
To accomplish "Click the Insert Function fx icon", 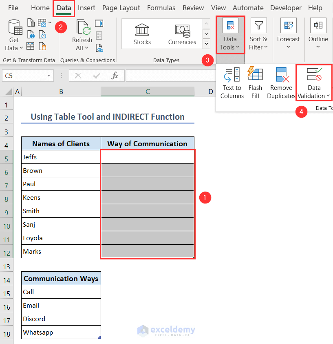I will click(115, 76).
